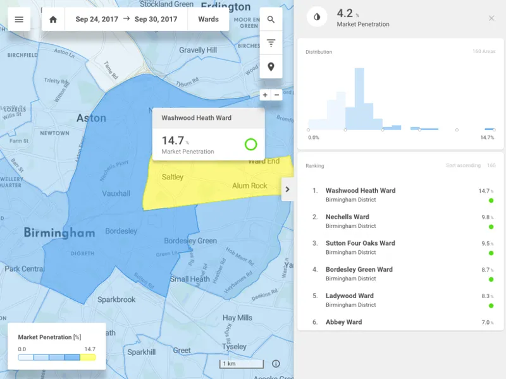
Task: Open the filter options icon
Action: [x=271, y=43]
